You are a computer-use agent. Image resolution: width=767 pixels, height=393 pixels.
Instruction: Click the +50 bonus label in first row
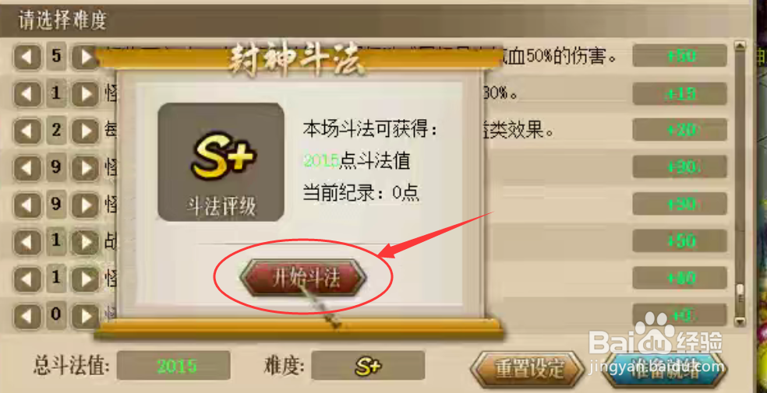tap(680, 56)
